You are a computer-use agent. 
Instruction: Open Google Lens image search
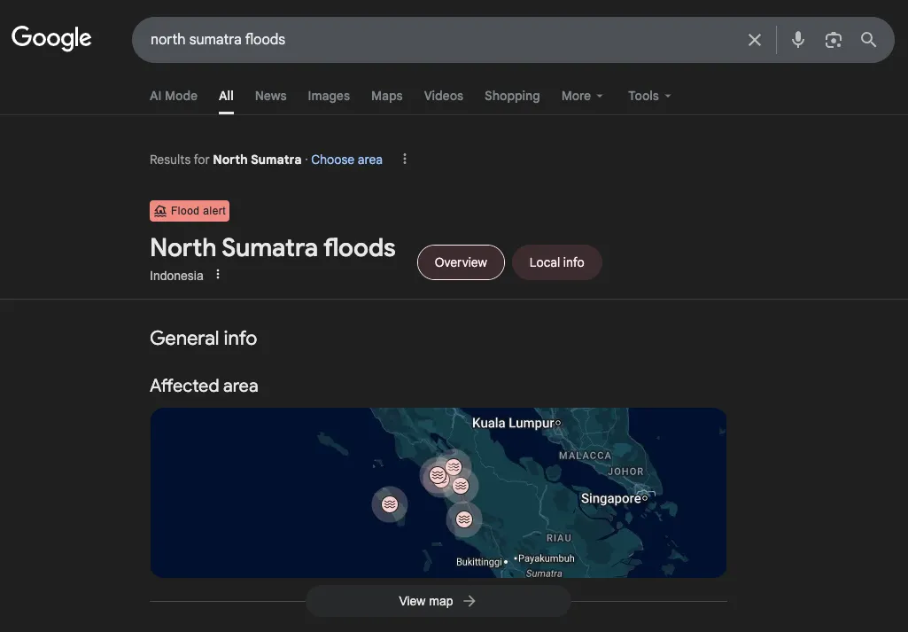[x=833, y=39]
